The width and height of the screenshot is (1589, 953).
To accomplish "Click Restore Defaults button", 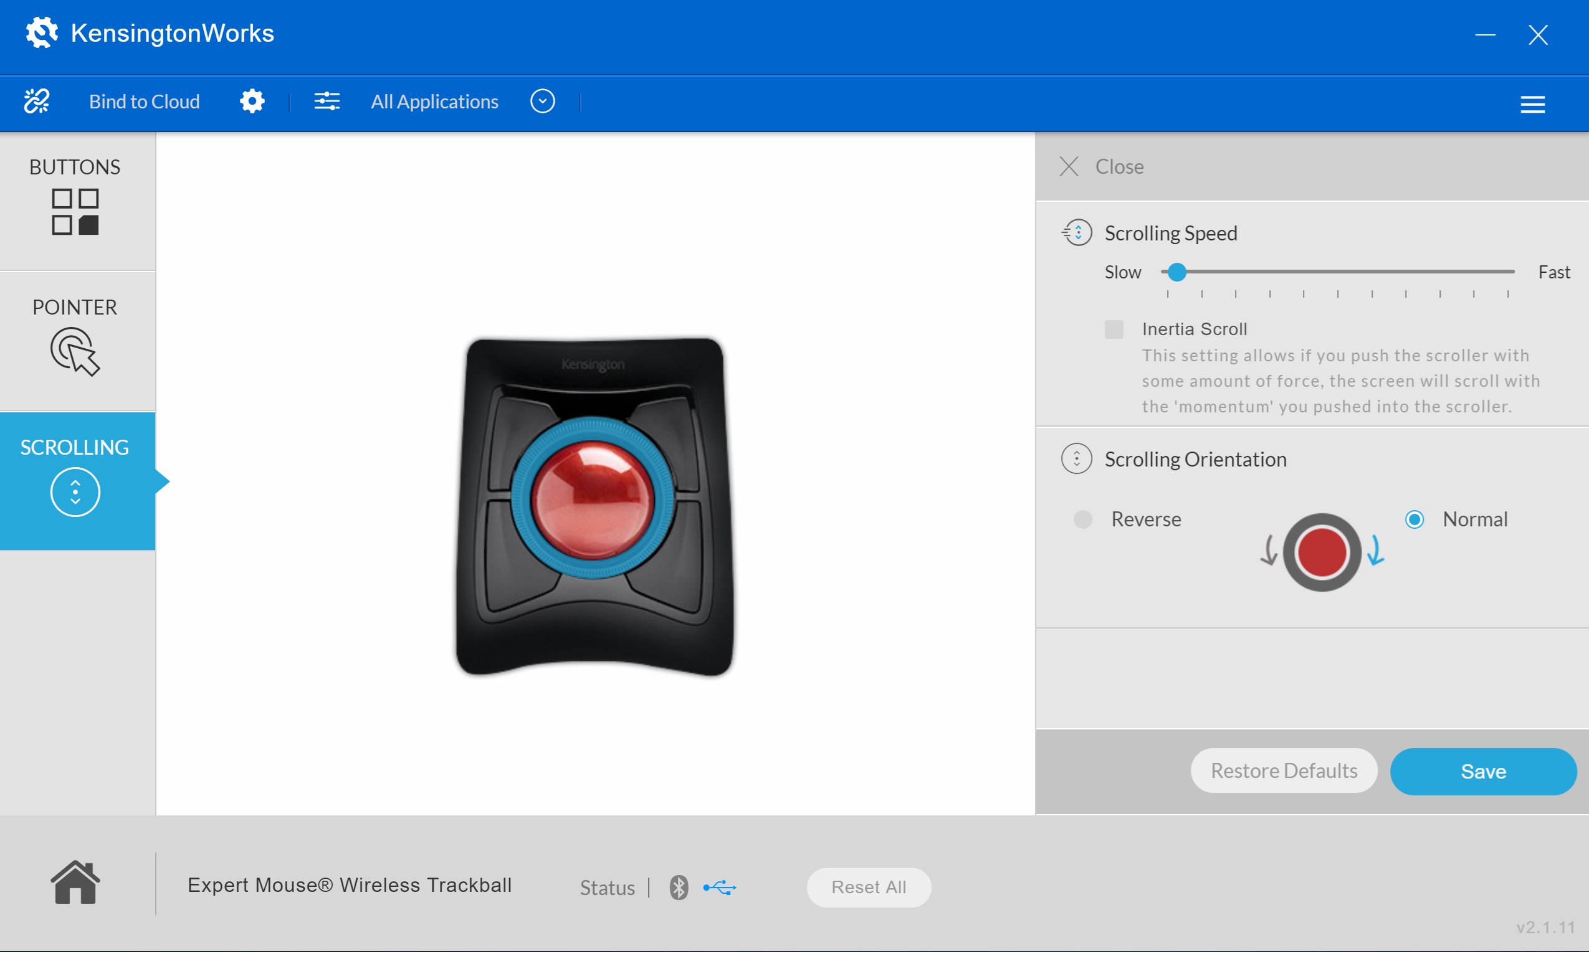I will point(1284,770).
